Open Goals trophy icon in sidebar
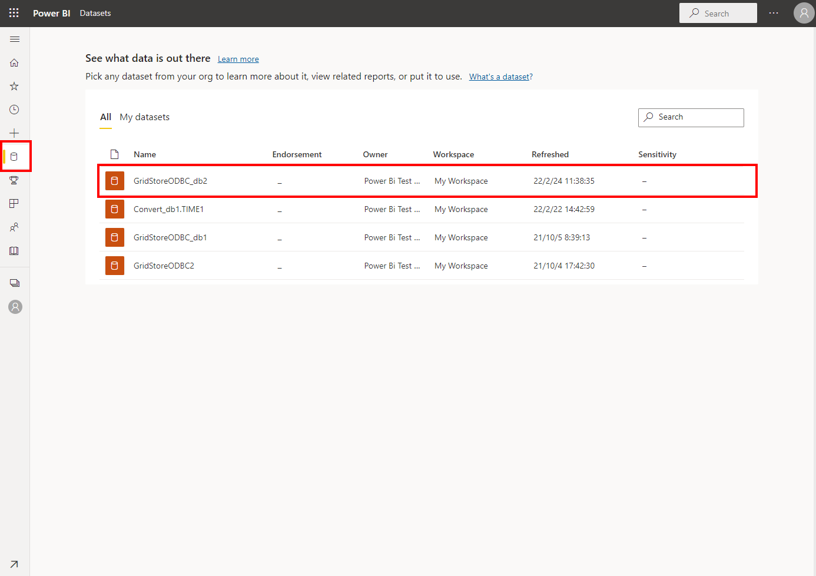816x576 pixels. pos(15,180)
